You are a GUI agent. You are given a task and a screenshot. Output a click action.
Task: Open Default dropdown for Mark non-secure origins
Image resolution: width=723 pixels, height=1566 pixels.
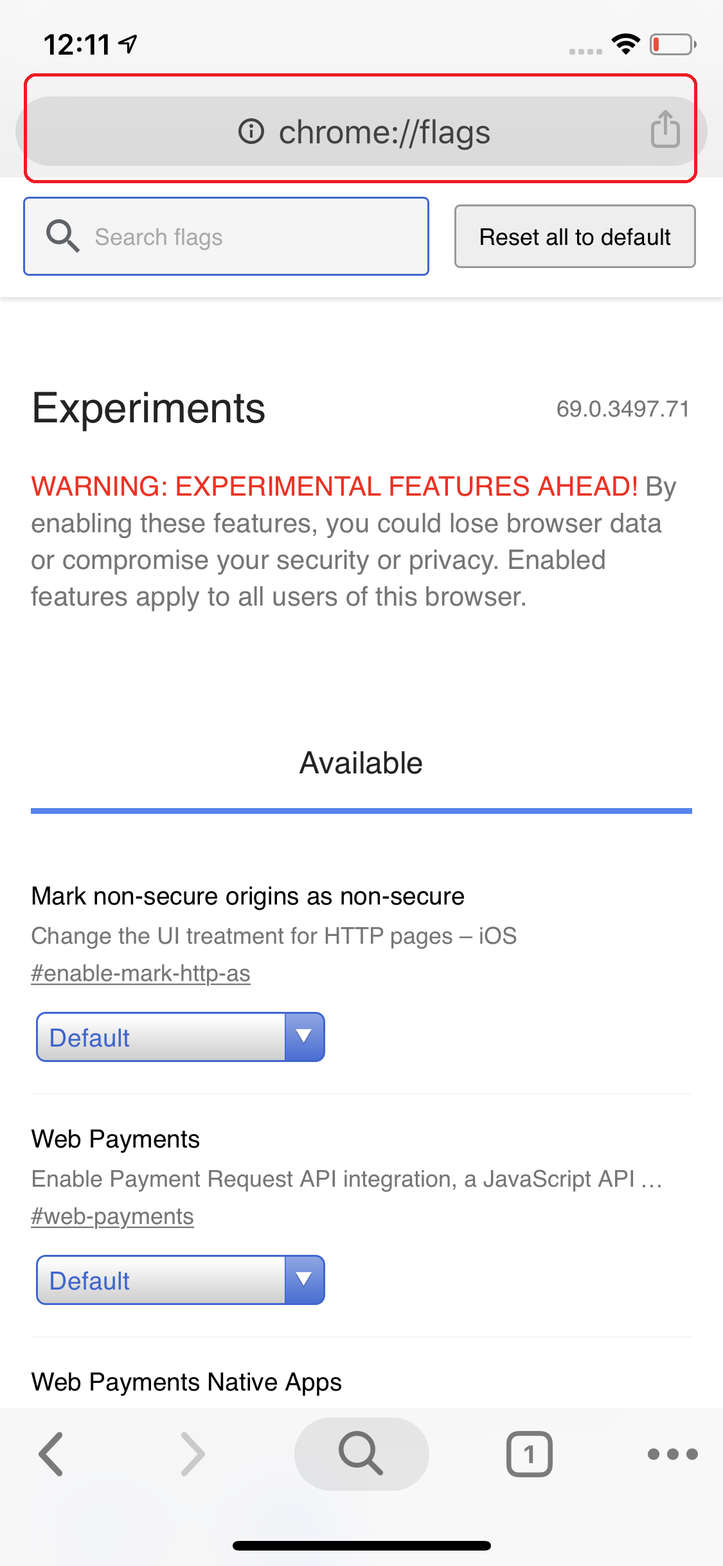point(161,1037)
